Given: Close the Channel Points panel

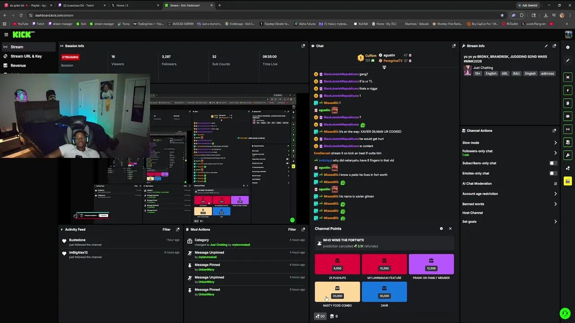Looking at the screenshot, I should click(x=450, y=229).
